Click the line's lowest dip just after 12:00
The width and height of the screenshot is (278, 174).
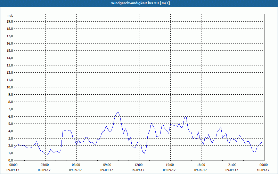click(144, 153)
